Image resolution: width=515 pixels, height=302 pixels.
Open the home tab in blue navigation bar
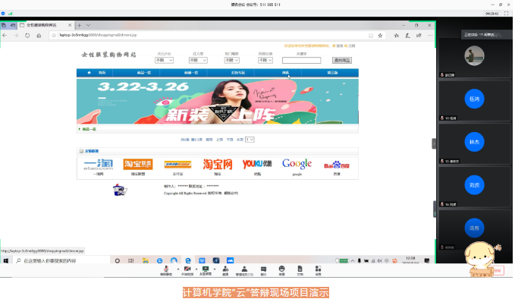pyautogui.click(x=95, y=73)
